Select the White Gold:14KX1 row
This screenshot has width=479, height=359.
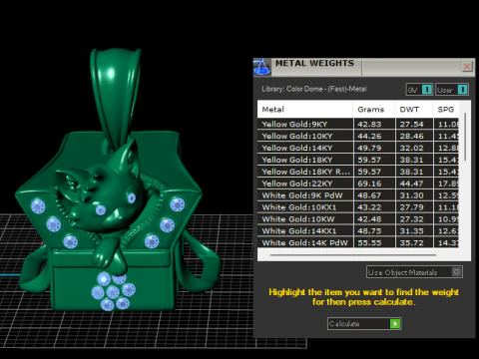point(358,231)
